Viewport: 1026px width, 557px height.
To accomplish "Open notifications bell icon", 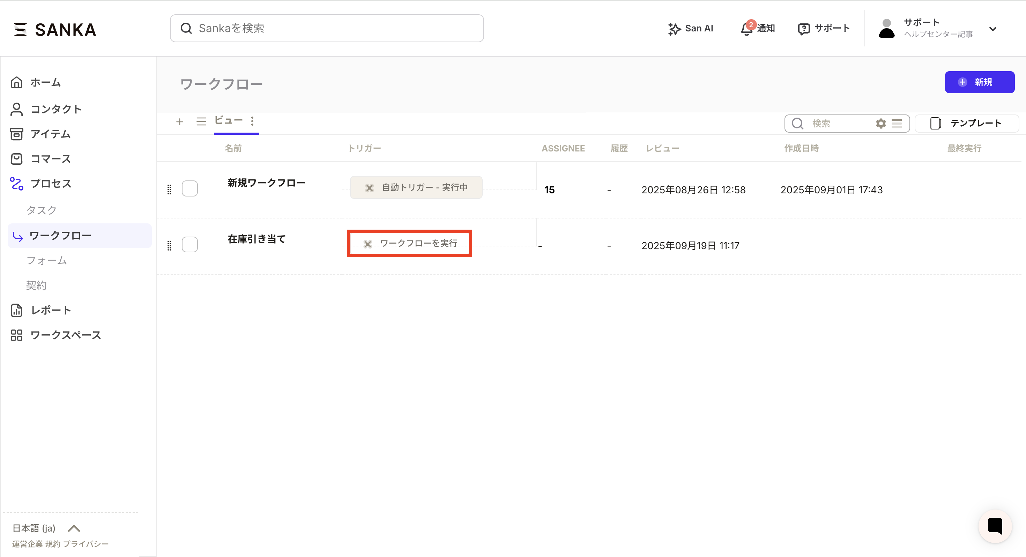I will click(746, 29).
